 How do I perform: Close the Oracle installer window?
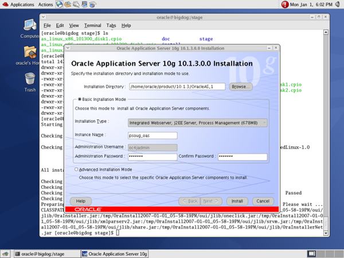tap(276, 48)
